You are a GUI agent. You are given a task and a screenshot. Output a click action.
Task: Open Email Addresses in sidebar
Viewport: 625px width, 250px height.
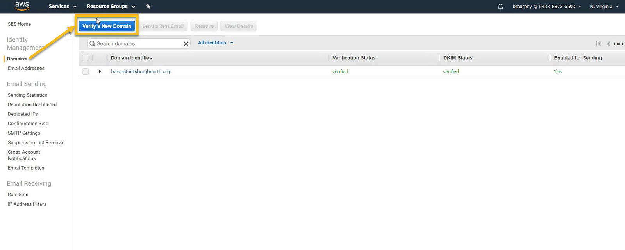tap(26, 68)
